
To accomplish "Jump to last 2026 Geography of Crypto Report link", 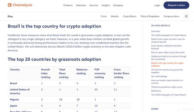I will tap(169, 95).
